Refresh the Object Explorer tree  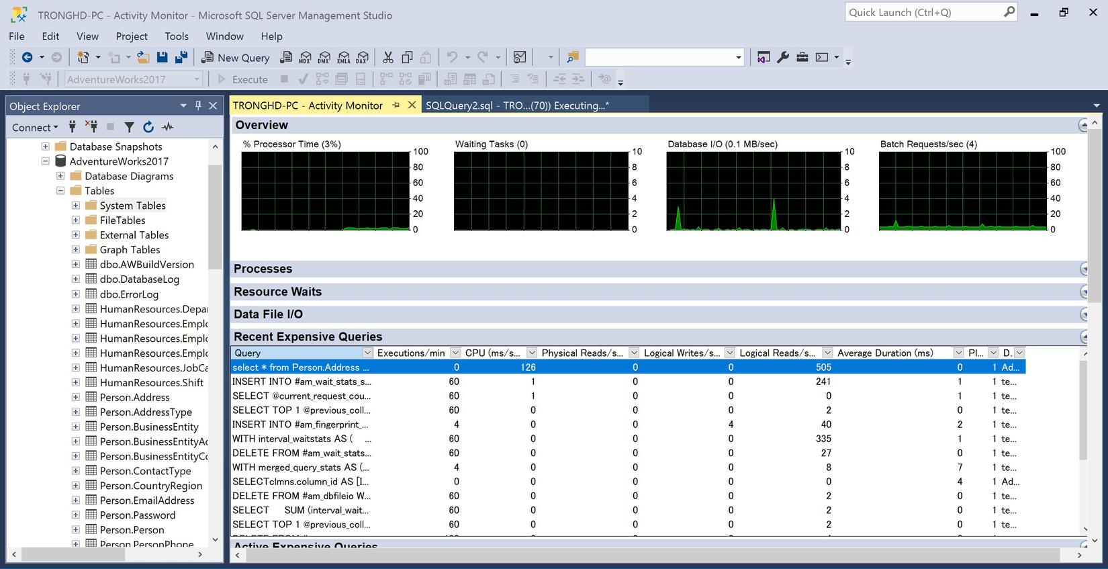148,127
